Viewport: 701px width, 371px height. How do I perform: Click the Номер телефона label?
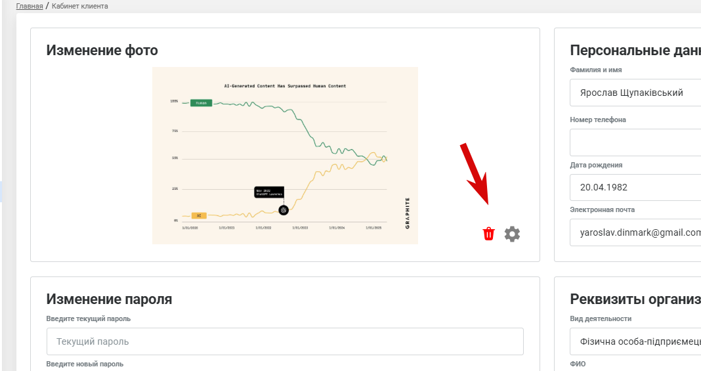598,120
